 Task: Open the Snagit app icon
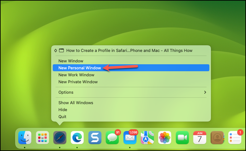[x=95, y=138]
